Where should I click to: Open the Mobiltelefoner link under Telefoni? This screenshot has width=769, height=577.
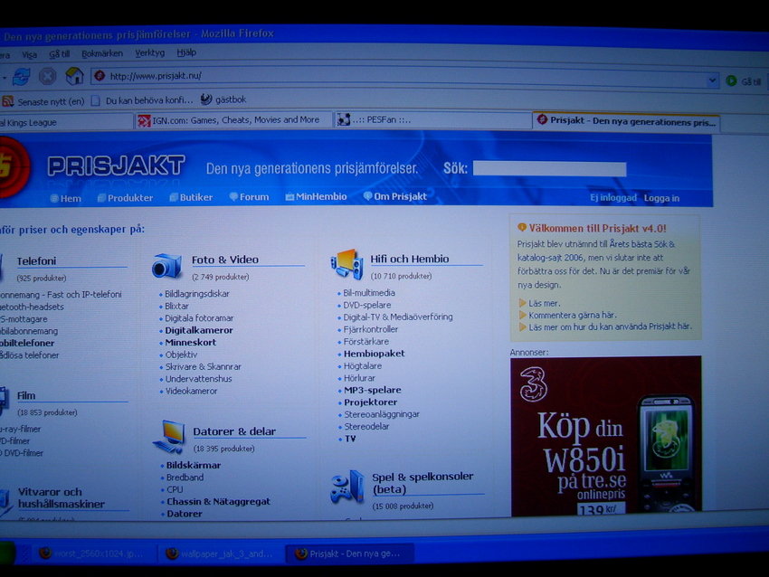click(x=27, y=343)
